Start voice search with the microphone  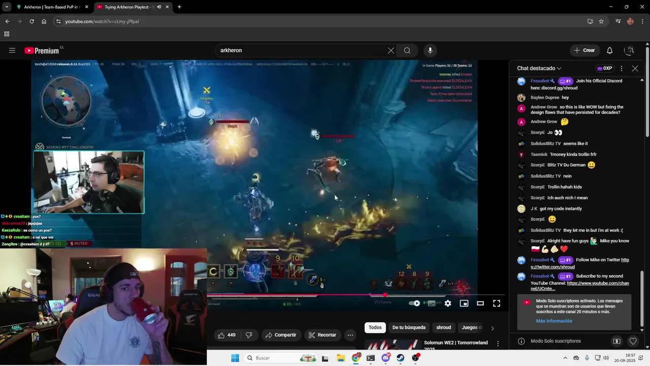point(430,50)
